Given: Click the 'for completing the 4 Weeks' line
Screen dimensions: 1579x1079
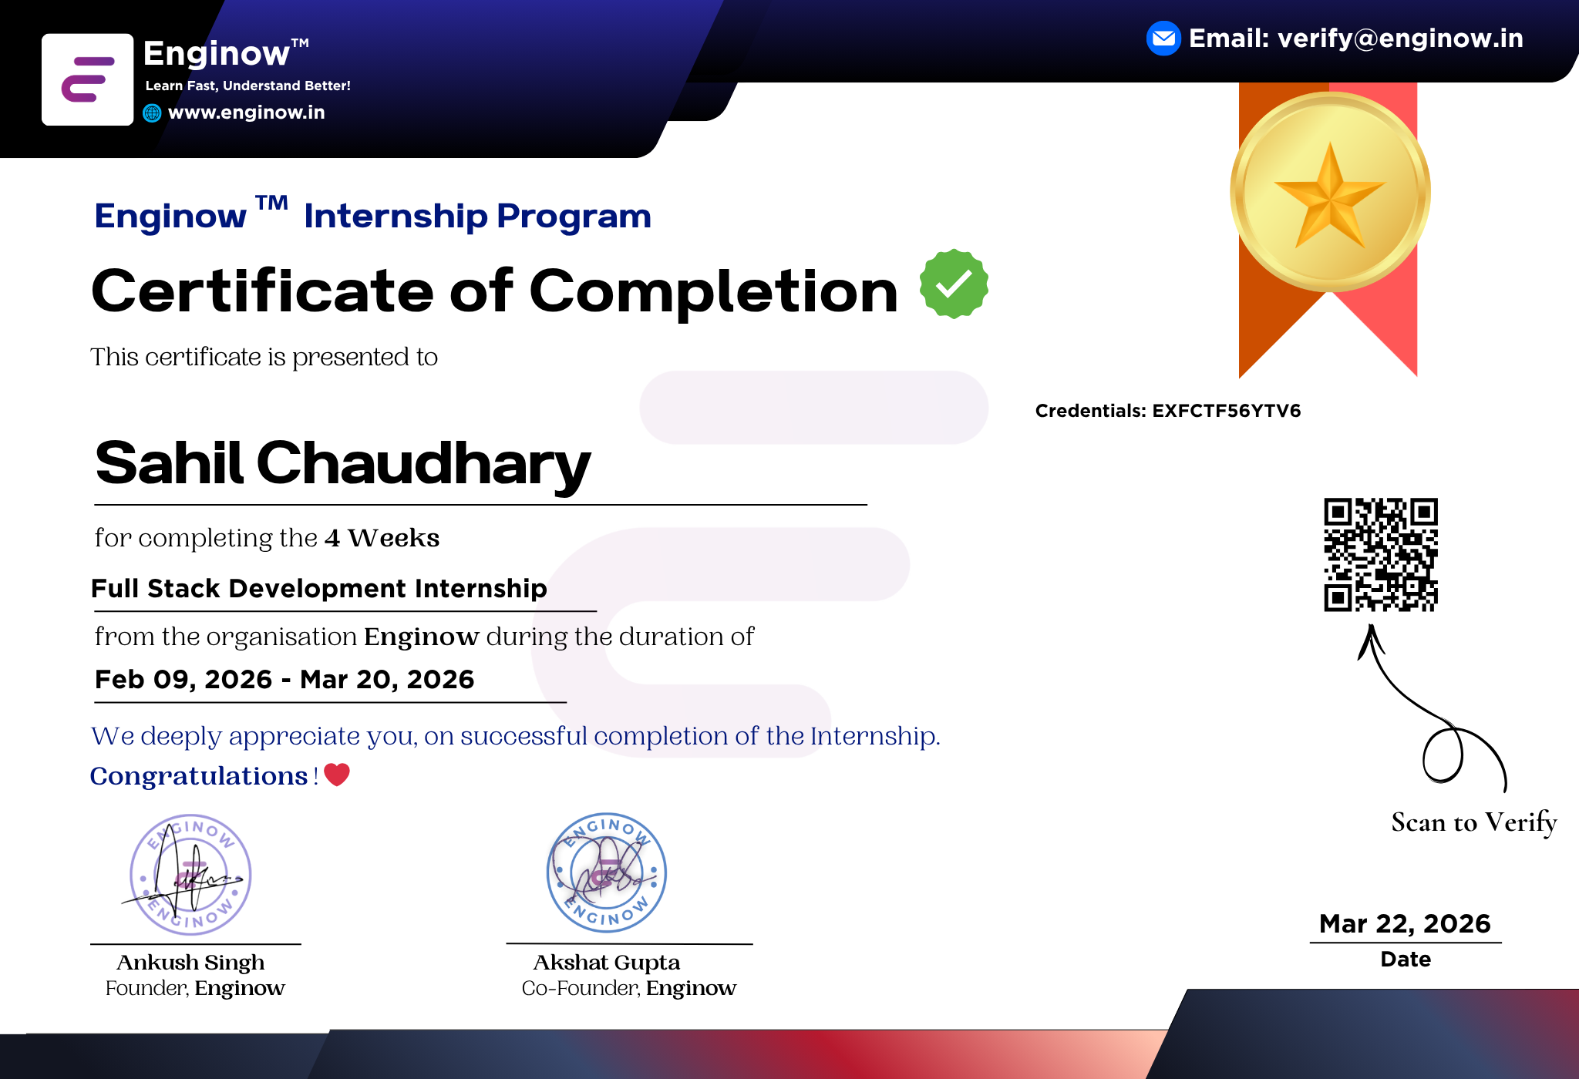Looking at the screenshot, I should pos(267,537).
